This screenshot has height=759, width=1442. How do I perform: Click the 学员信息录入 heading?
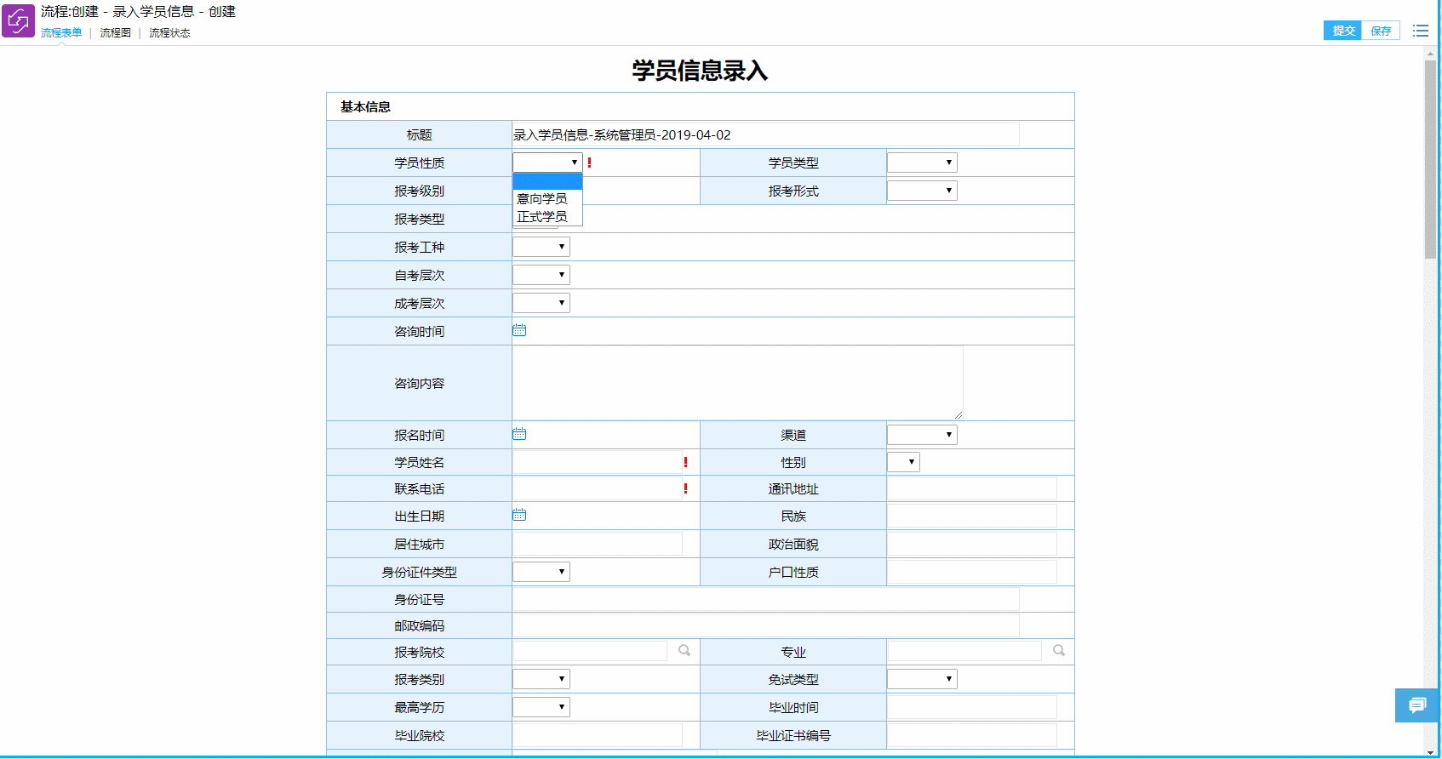[700, 70]
